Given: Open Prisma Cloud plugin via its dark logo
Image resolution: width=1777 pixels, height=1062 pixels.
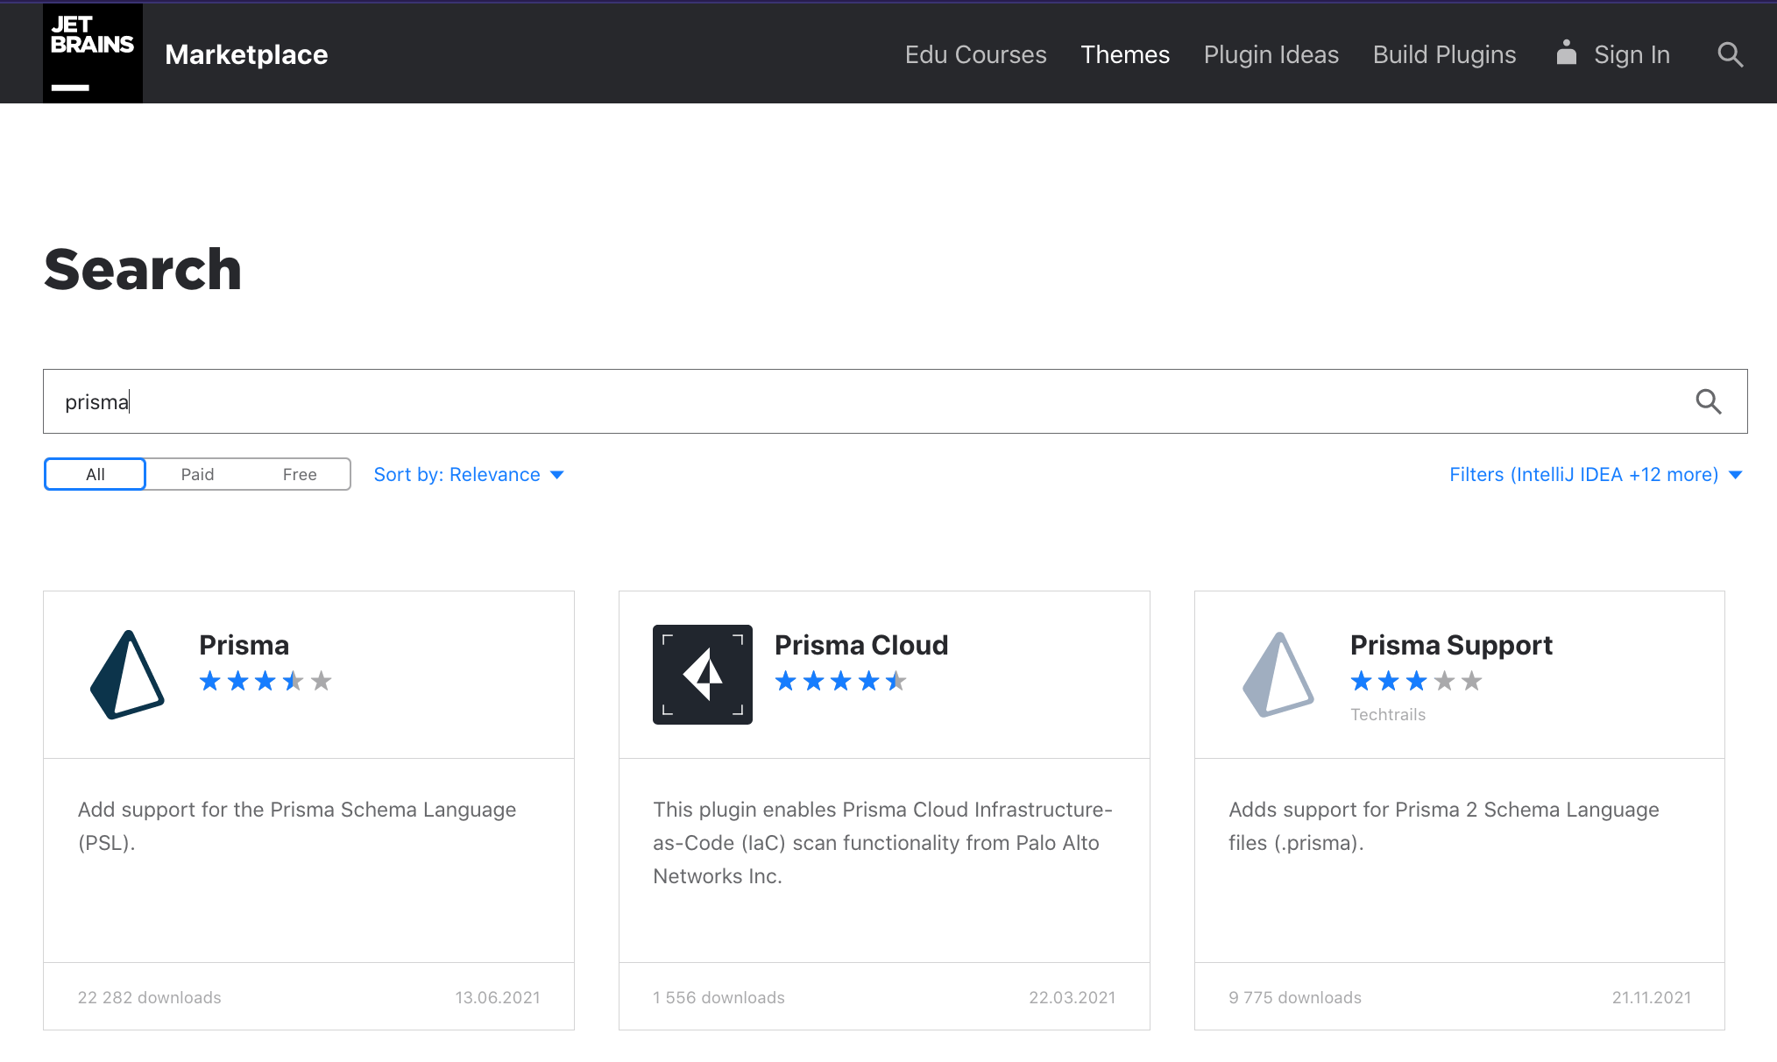Looking at the screenshot, I should pos(702,674).
